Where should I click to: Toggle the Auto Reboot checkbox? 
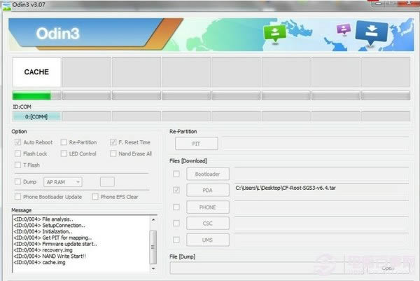17,142
